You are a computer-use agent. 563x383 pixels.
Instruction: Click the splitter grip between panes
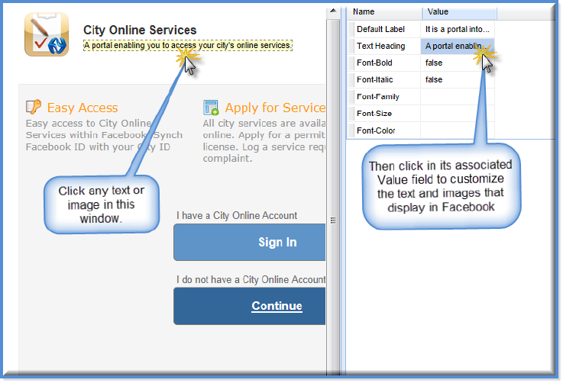[333, 220]
